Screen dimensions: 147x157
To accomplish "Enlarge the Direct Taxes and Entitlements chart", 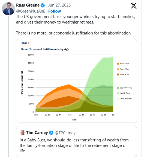I will 77,81.
